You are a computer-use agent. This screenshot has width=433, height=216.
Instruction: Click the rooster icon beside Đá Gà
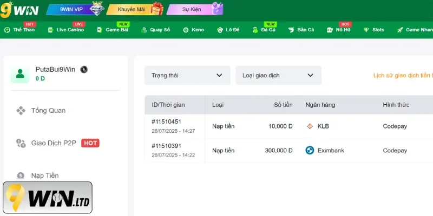click(255, 30)
